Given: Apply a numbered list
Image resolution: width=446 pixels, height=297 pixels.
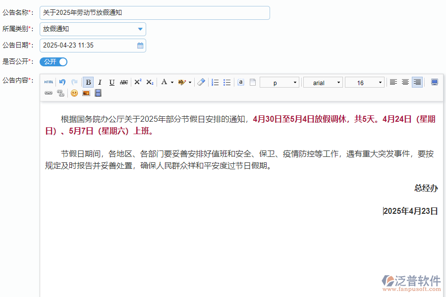Looking at the screenshot, I should (215, 82).
